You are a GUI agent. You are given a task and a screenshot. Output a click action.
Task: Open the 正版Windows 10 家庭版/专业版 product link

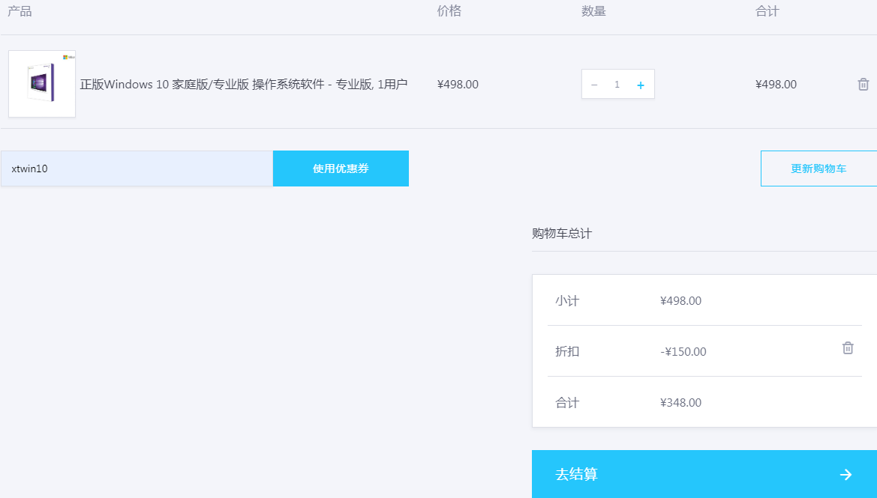pos(243,85)
